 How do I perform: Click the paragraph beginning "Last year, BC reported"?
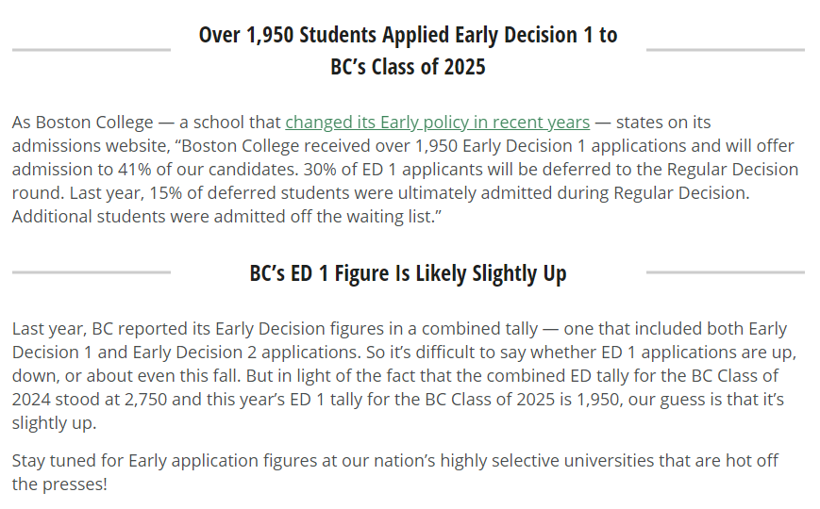click(x=404, y=376)
